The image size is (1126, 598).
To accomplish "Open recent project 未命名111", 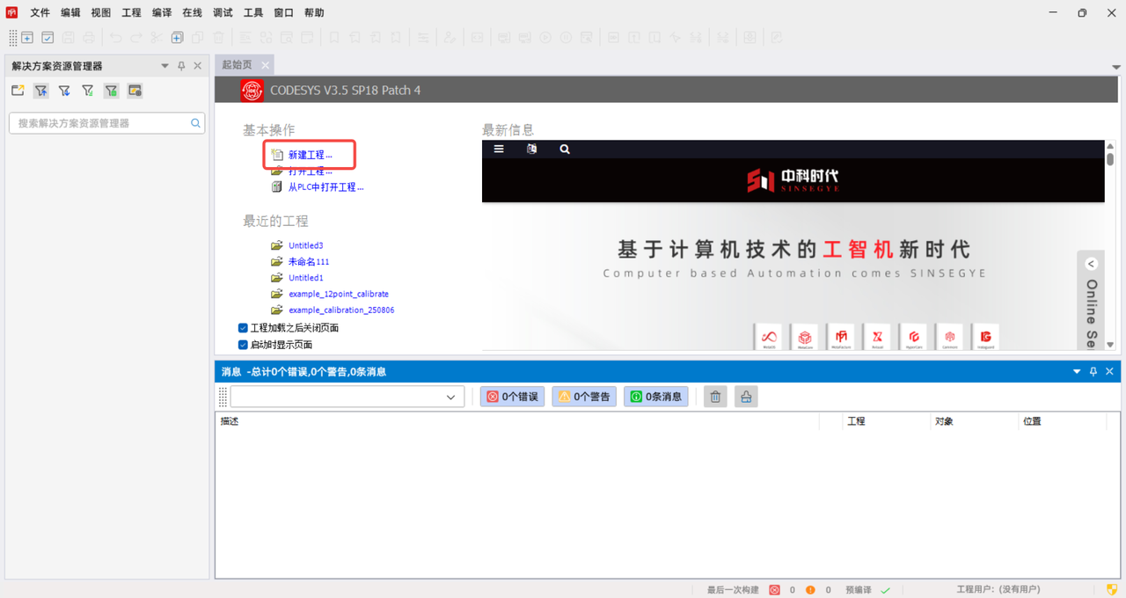I will [309, 261].
